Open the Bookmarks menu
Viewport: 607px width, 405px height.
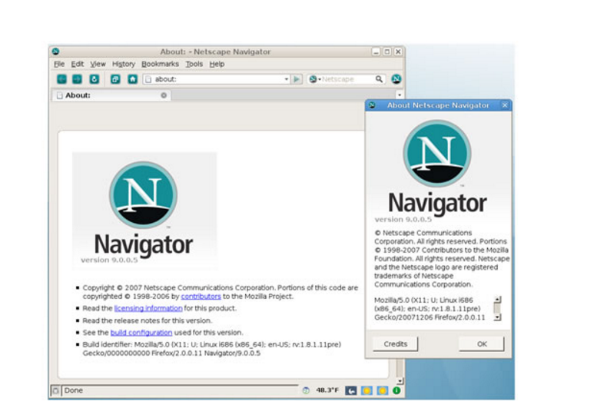160,64
